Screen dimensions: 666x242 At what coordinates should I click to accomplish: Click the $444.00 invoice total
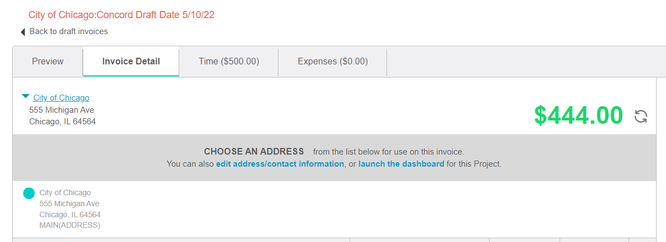click(x=578, y=115)
